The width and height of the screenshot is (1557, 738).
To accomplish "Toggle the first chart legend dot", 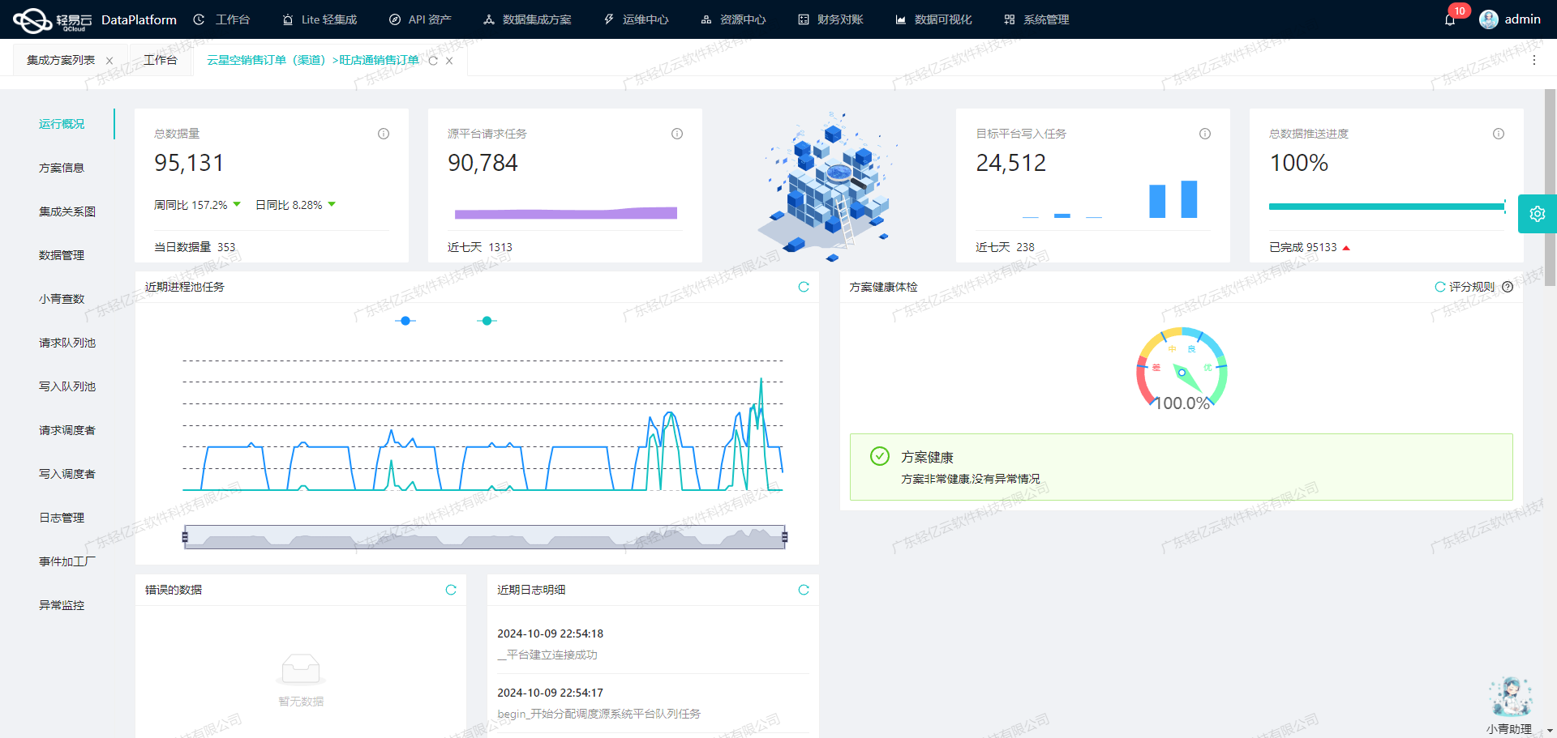I will pyautogui.click(x=405, y=320).
